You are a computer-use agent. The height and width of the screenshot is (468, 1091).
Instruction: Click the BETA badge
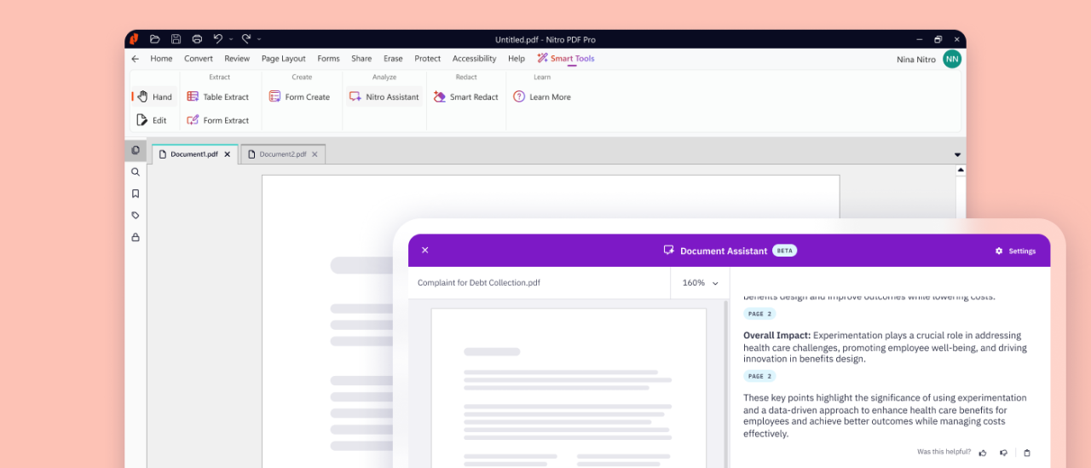point(784,251)
